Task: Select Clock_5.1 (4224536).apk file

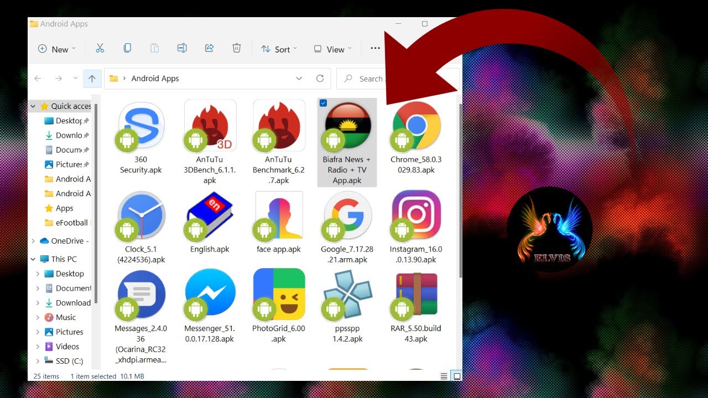Action: [141, 228]
